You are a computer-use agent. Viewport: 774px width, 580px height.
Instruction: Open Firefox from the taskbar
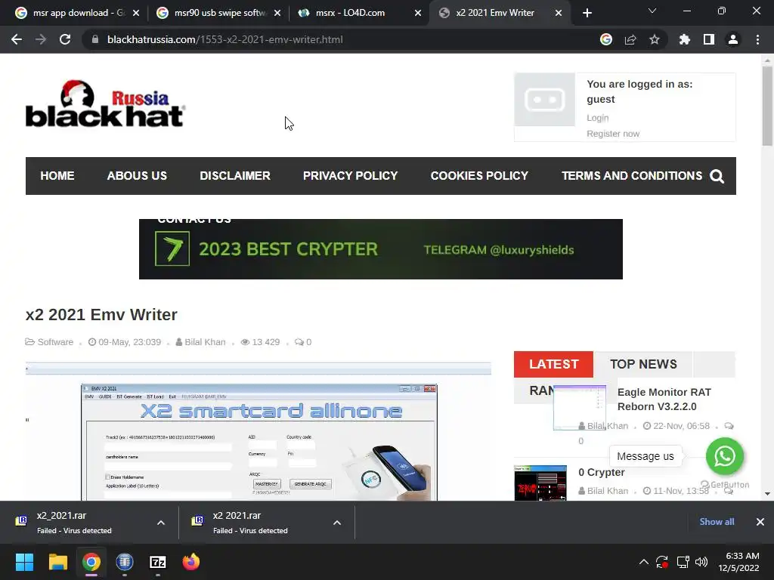pyautogui.click(x=191, y=562)
